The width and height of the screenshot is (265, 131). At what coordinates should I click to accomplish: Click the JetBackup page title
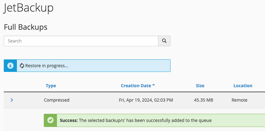28,8
